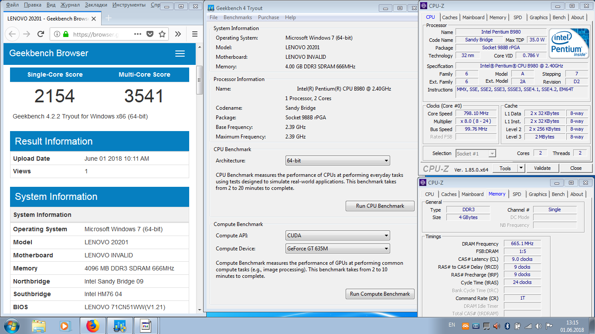The width and height of the screenshot is (595, 334).
Task: Close the LENOVO 20201 Geekbench tab
Action: [93, 18]
